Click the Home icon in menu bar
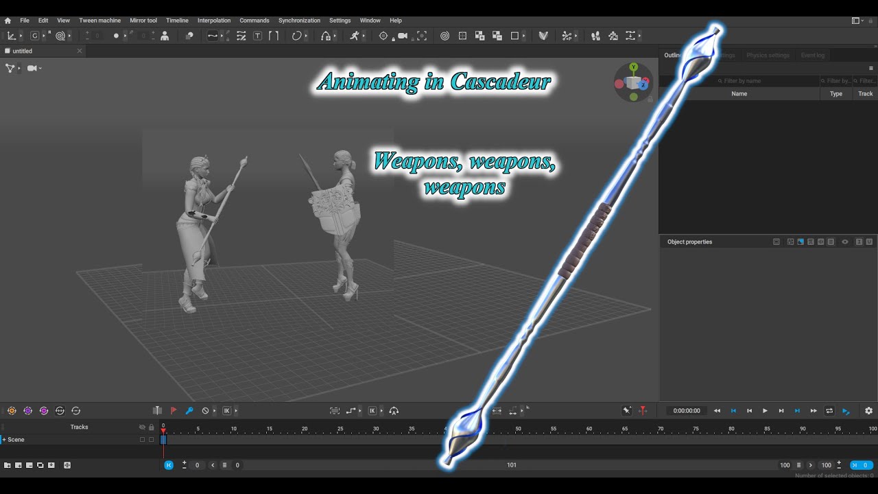The width and height of the screenshot is (878, 494). (x=8, y=21)
